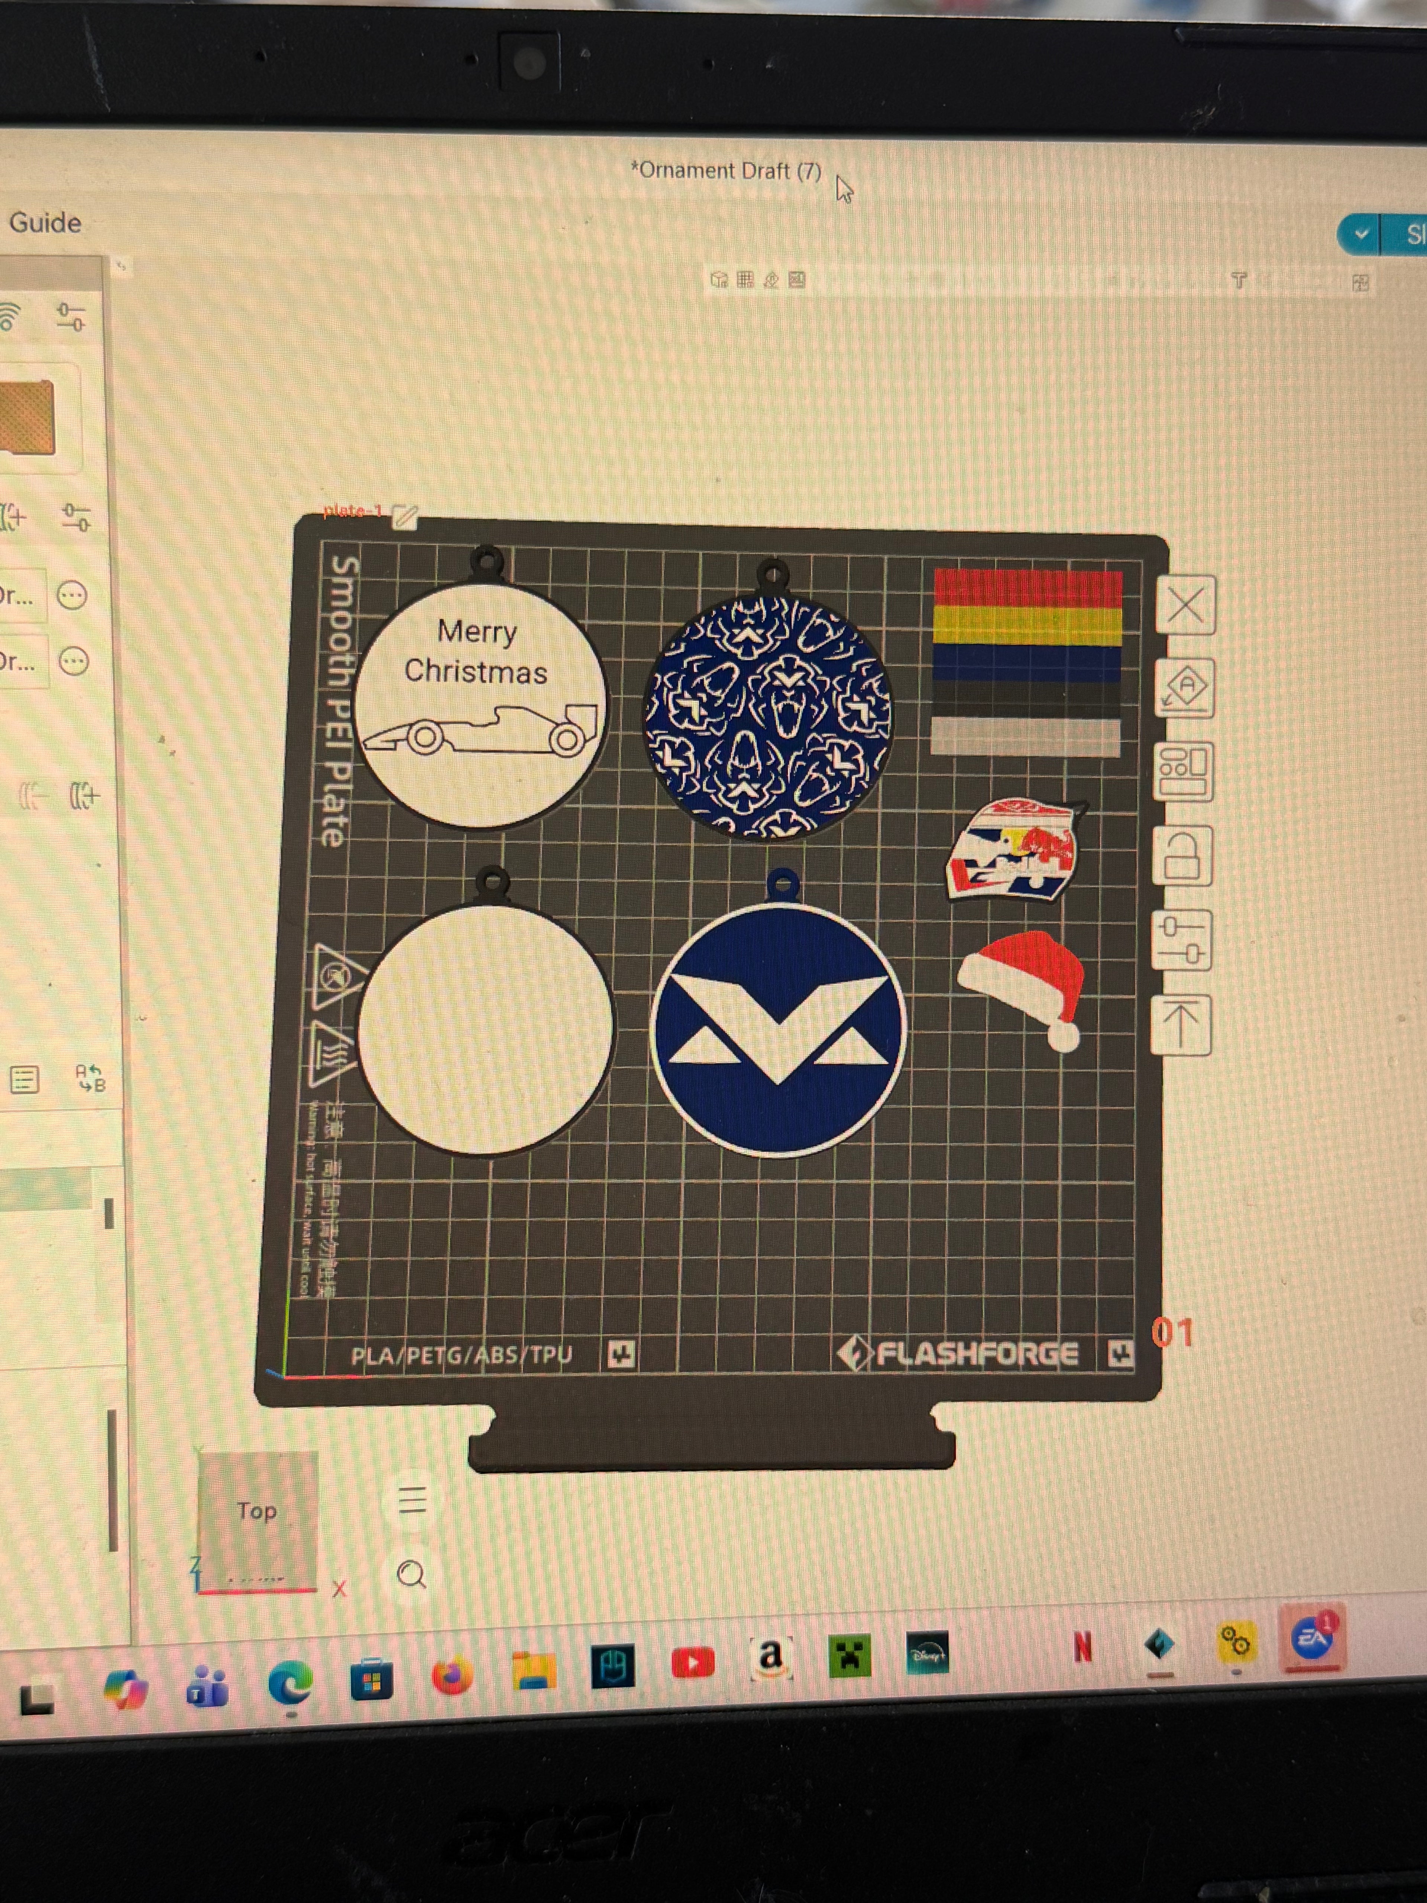Click the arrange all icon in top toolbar
1427x1903 pixels.
pyautogui.click(x=797, y=280)
